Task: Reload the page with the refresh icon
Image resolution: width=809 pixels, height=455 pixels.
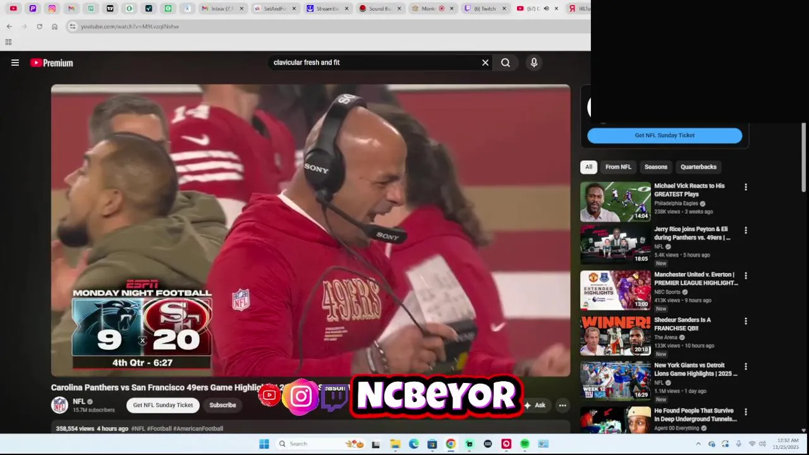Action: 39,27
